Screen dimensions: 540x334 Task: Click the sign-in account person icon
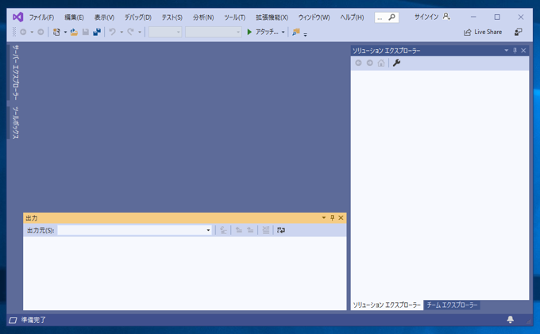[446, 17]
